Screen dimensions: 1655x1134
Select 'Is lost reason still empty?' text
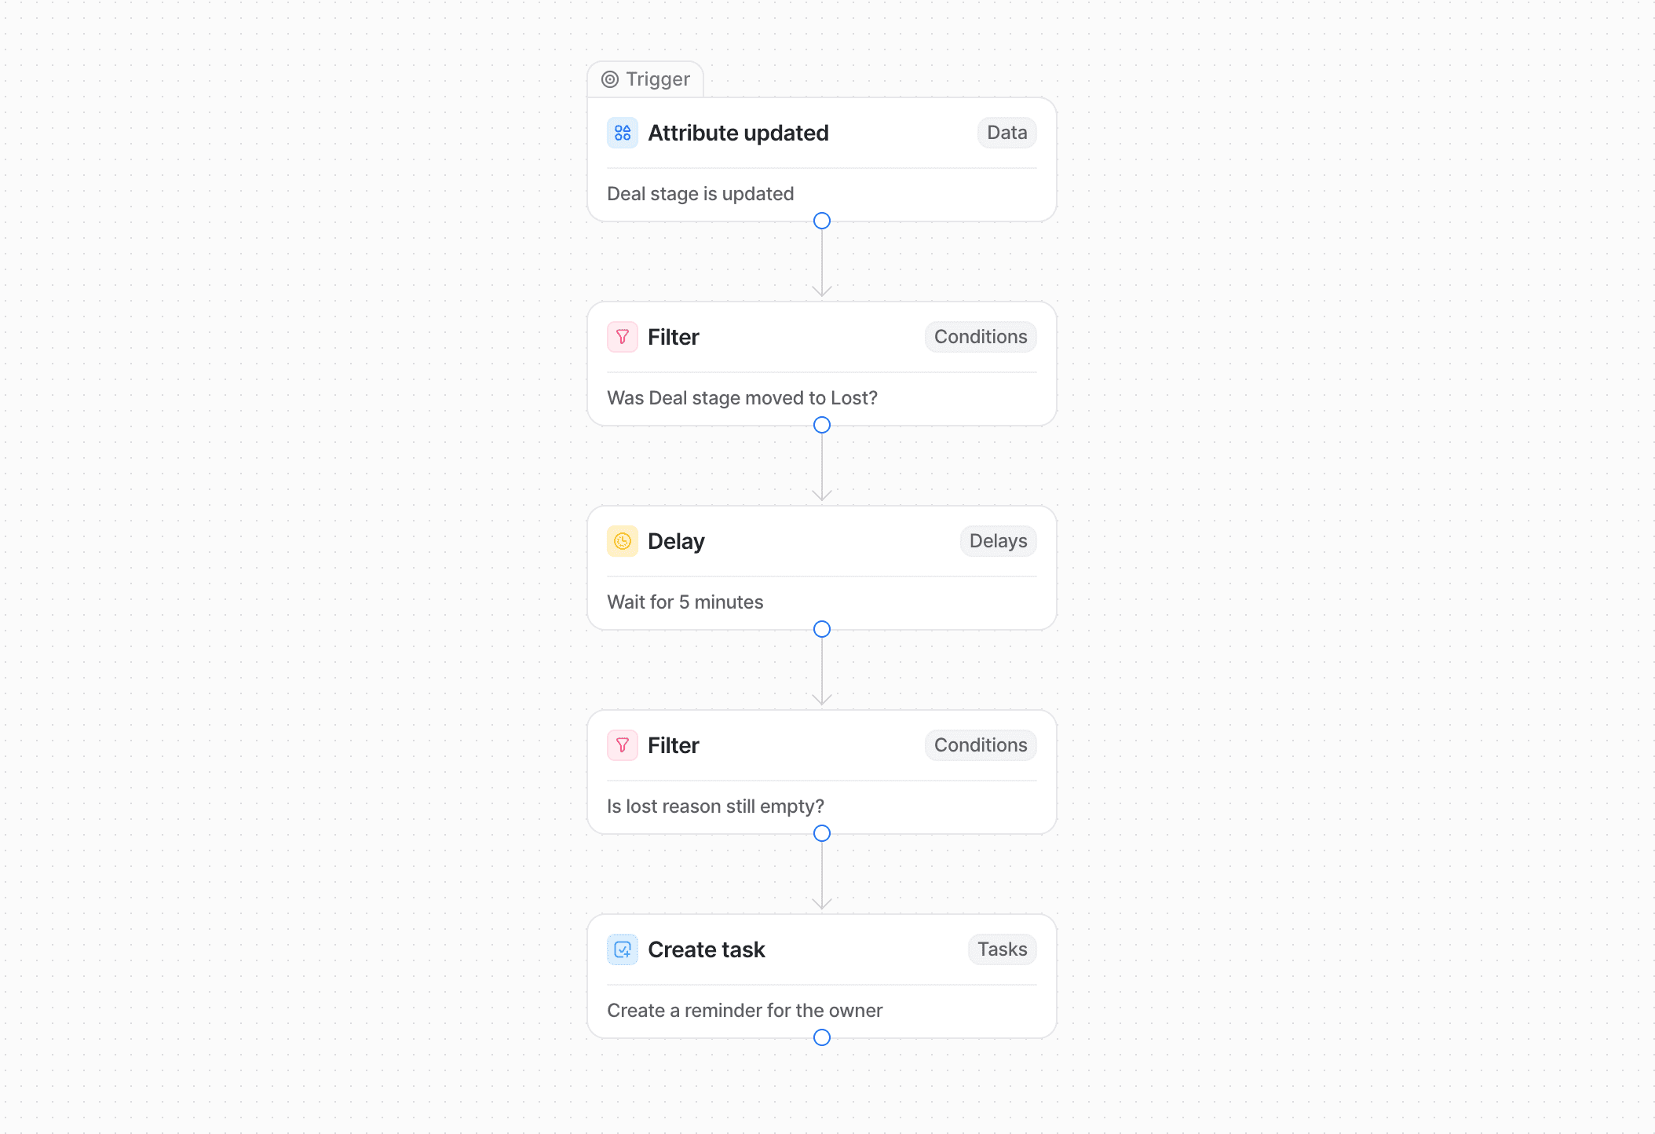(x=715, y=807)
